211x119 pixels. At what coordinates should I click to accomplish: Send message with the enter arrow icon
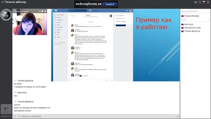177,116
